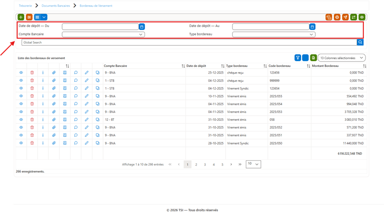The height and width of the screenshot is (214, 384).
Task: Edit the 2025/055 bordereau with pencil icon
Action: (x=87, y=96)
